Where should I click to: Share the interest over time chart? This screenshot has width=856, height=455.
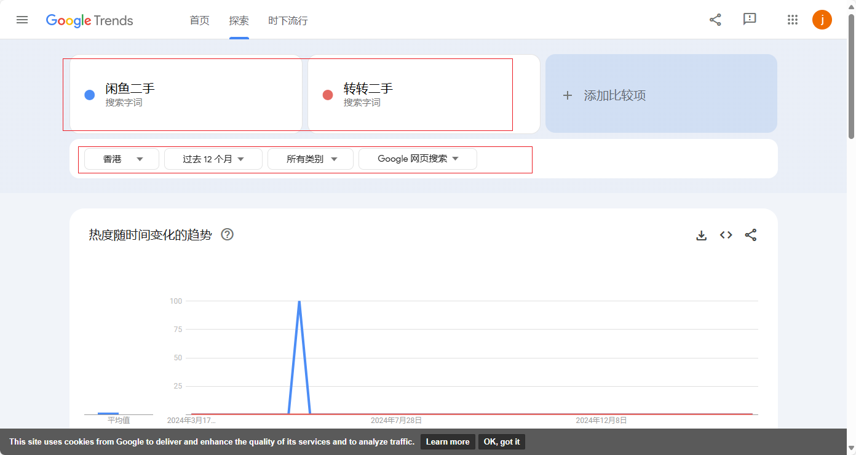[751, 235]
